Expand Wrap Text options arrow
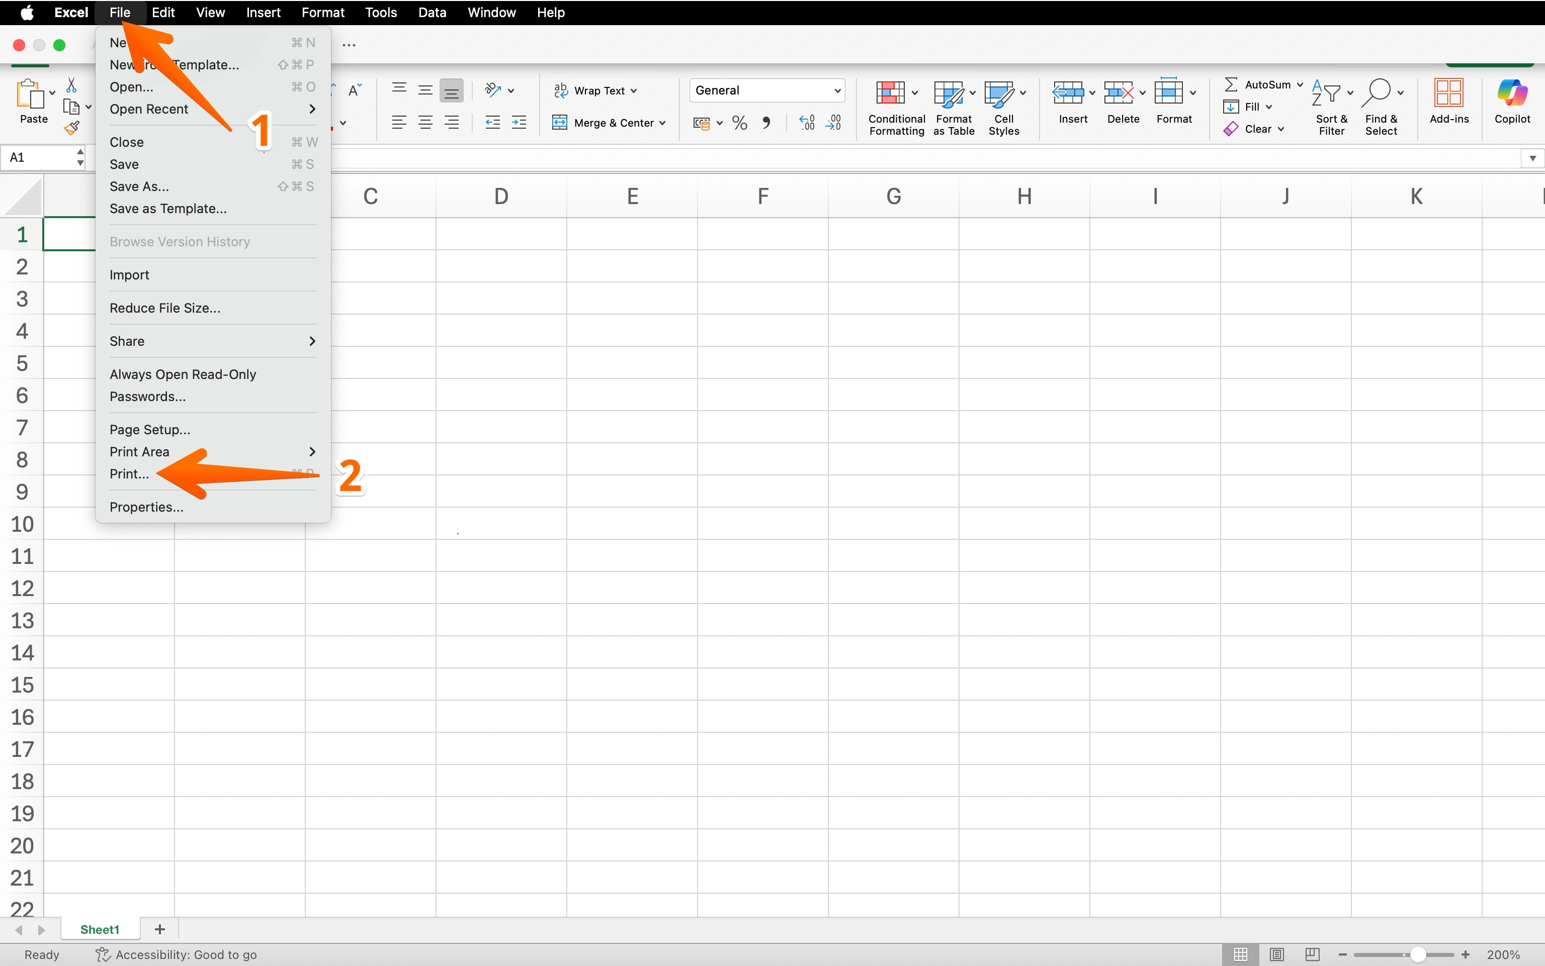 [x=634, y=91]
